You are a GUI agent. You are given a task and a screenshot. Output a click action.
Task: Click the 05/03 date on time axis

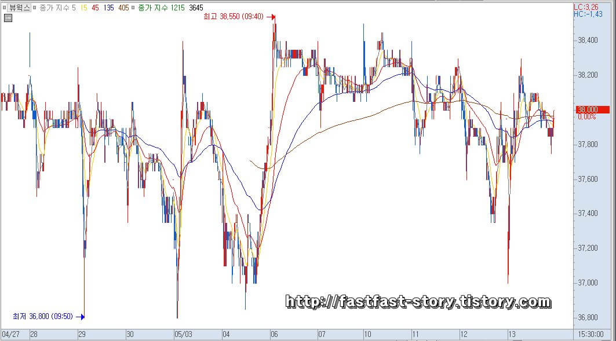click(184, 334)
